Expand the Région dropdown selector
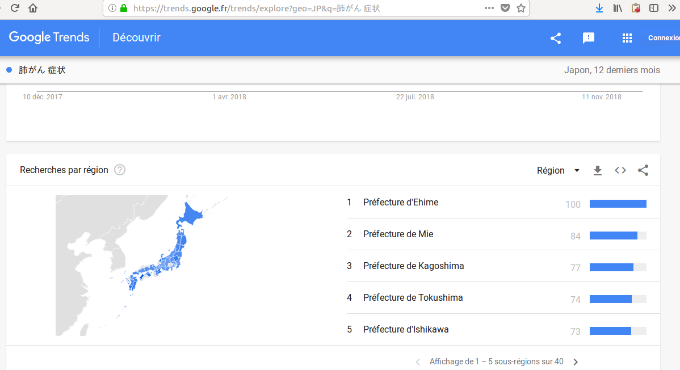680x370 pixels. tap(558, 170)
